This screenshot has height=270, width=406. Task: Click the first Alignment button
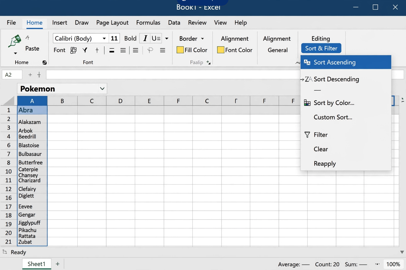234,38
